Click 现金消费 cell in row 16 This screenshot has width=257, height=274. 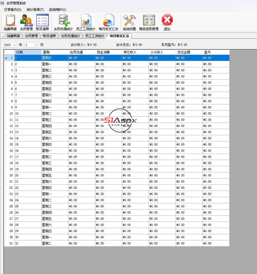[108, 151]
